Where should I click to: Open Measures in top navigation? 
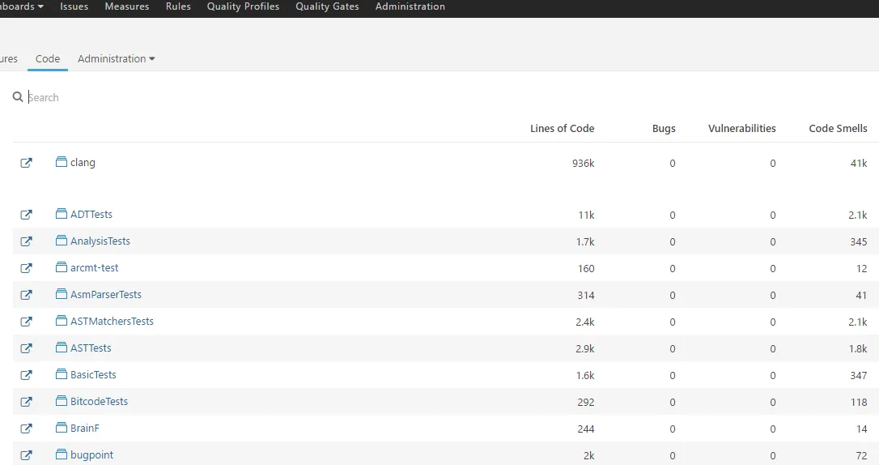[x=127, y=6]
